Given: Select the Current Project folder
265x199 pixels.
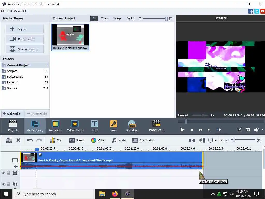Looking at the screenshot, I should click(25, 65).
